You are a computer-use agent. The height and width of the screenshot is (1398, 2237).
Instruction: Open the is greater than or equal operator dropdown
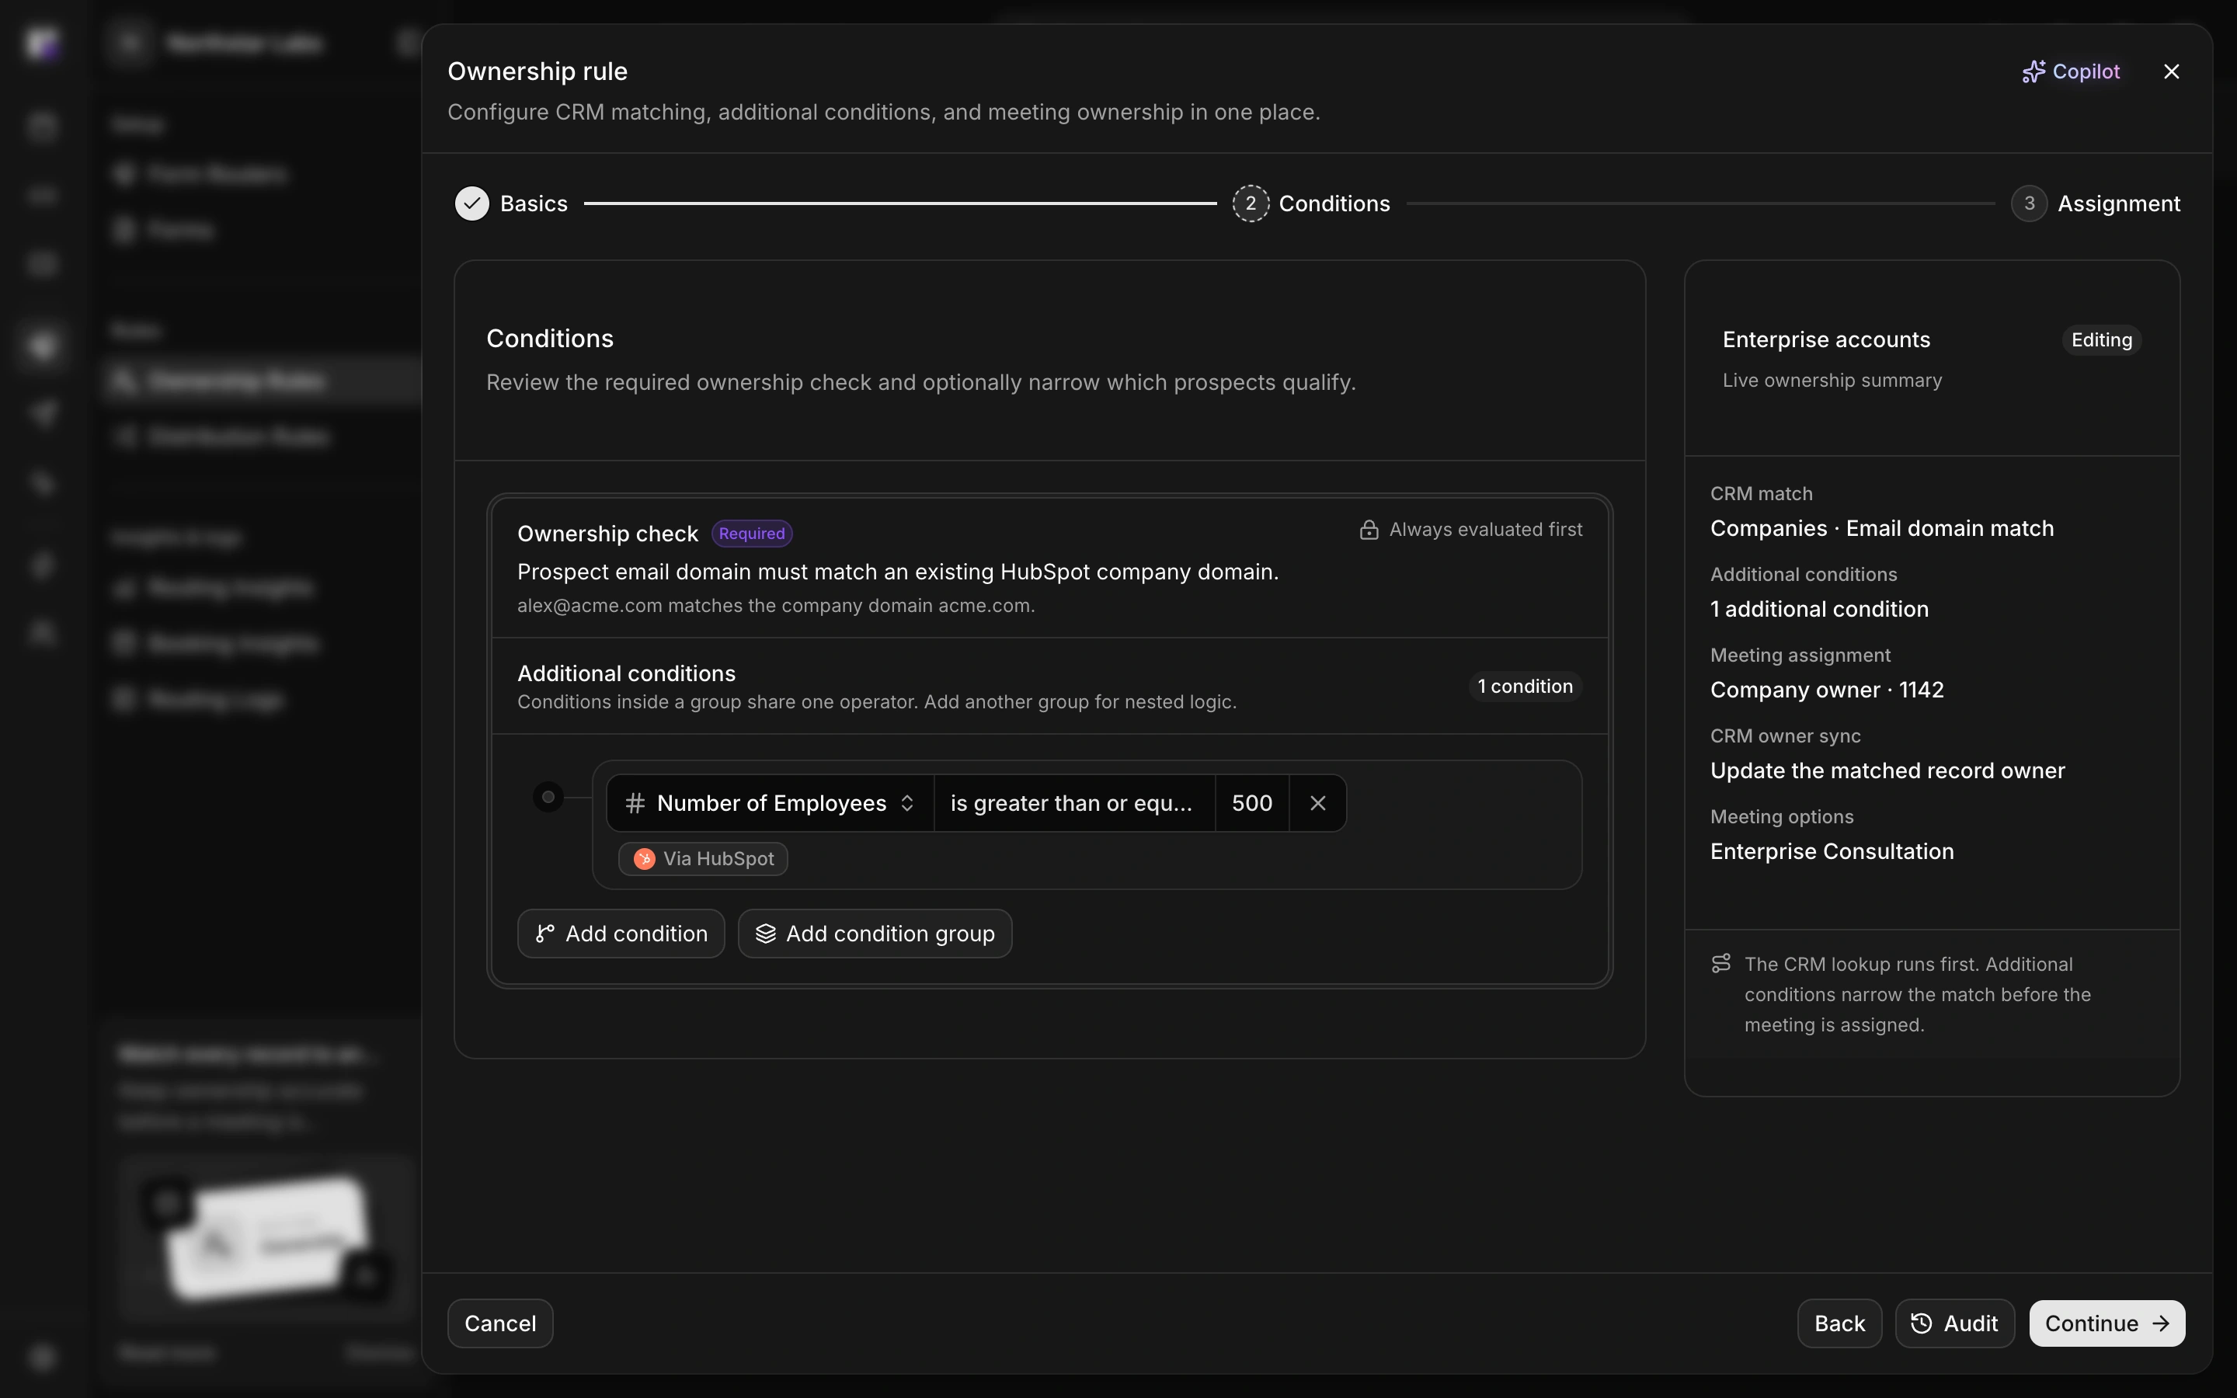[x=1074, y=802]
